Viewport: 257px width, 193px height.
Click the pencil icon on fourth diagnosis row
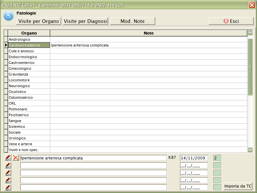pos(8,180)
